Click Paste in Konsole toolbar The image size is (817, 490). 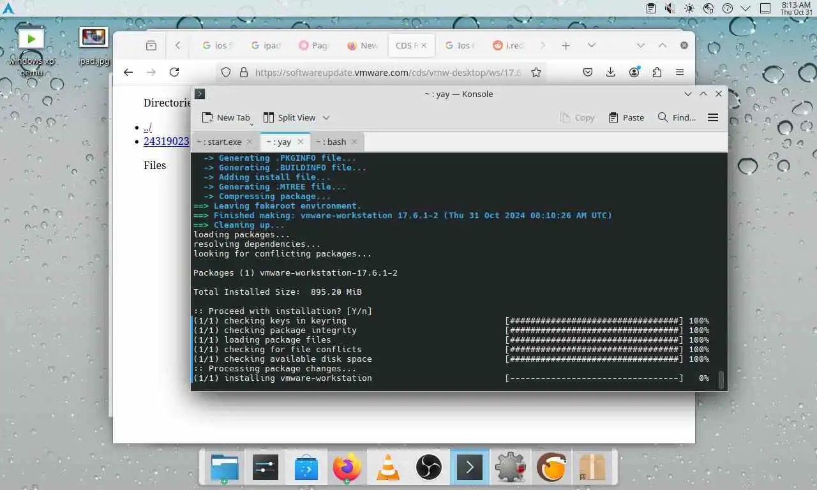pyautogui.click(x=626, y=117)
